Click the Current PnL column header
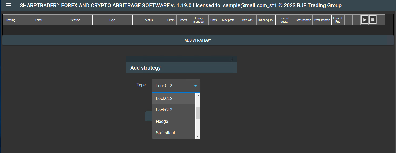Image resolution: width=396 pixels, height=153 pixels. 338,20
